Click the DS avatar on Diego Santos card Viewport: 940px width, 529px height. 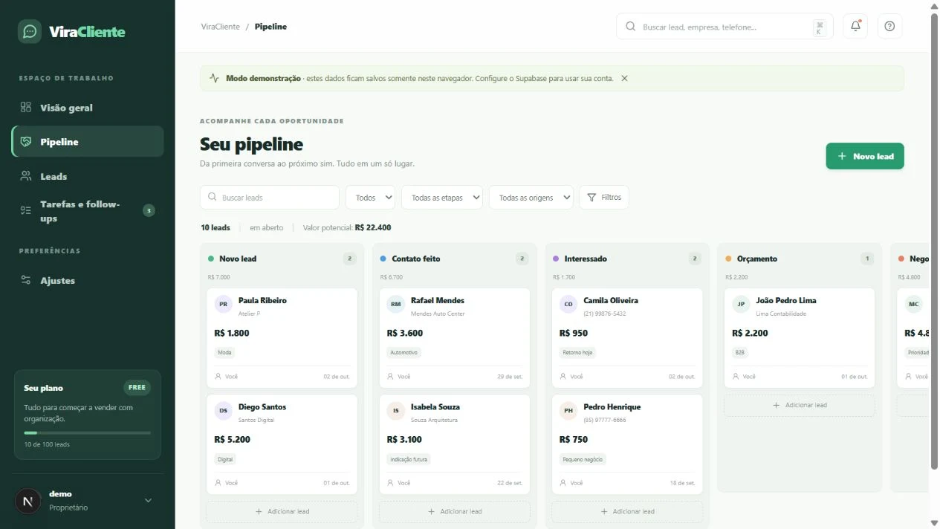[223, 410]
